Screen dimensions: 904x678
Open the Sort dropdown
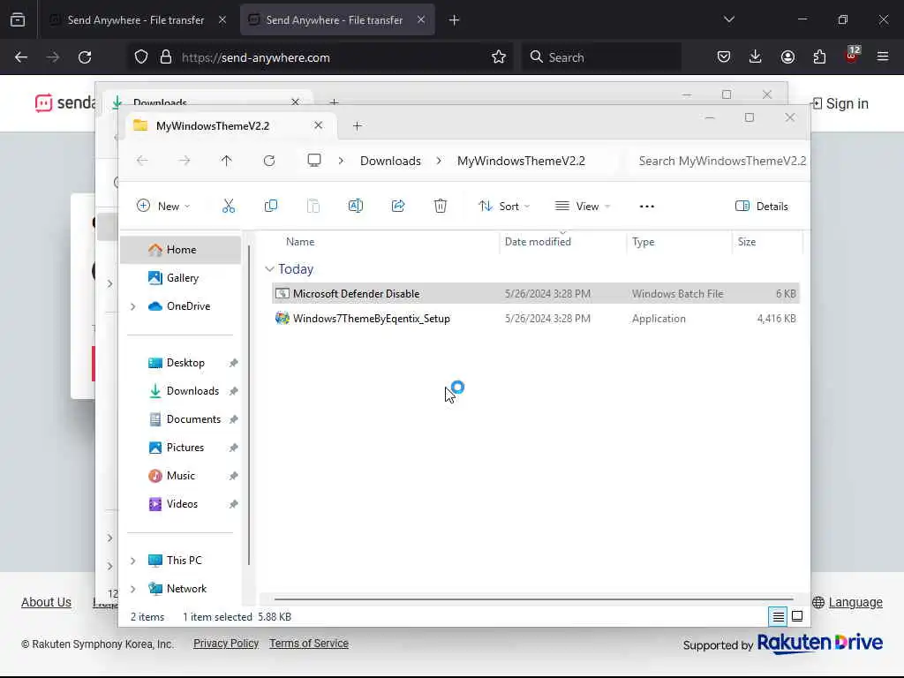pyautogui.click(x=504, y=206)
